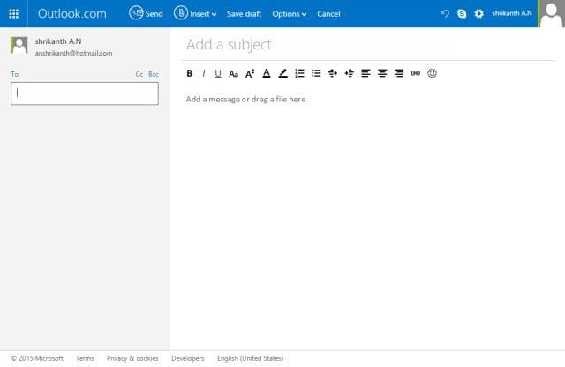Expand the Options dropdown
Screen dimensions: 565x367
(x=290, y=14)
